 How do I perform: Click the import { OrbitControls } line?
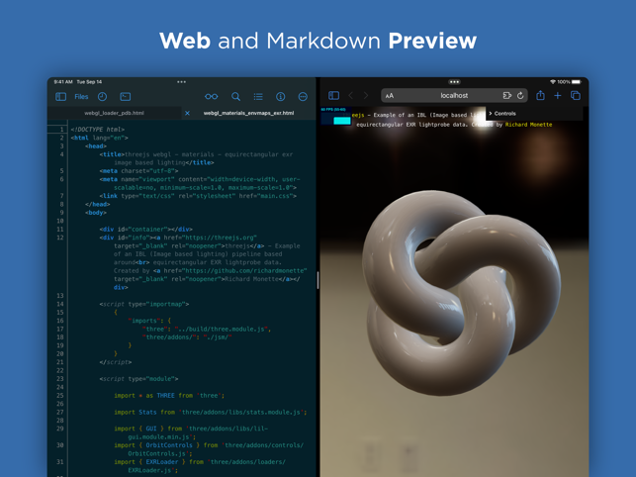click(209, 449)
